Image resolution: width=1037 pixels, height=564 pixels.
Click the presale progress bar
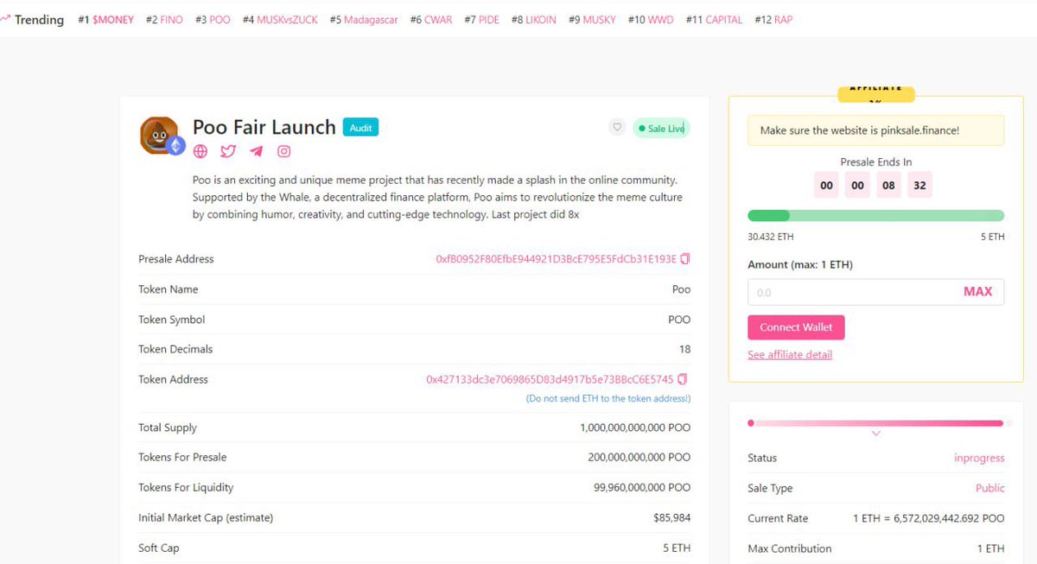[x=875, y=216]
